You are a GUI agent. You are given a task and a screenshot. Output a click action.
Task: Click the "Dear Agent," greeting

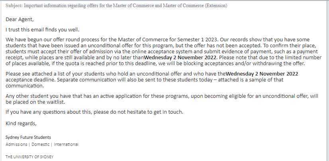point(20,19)
